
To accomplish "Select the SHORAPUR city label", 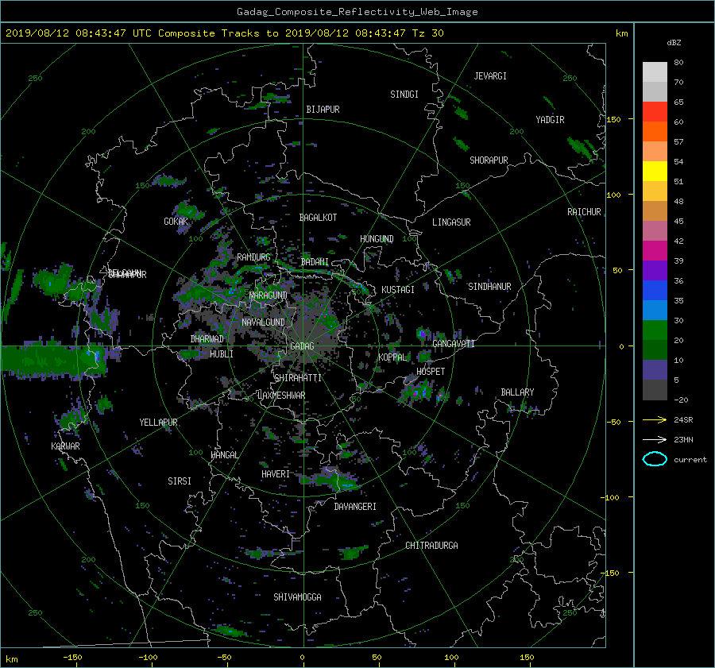I will [x=489, y=160].
